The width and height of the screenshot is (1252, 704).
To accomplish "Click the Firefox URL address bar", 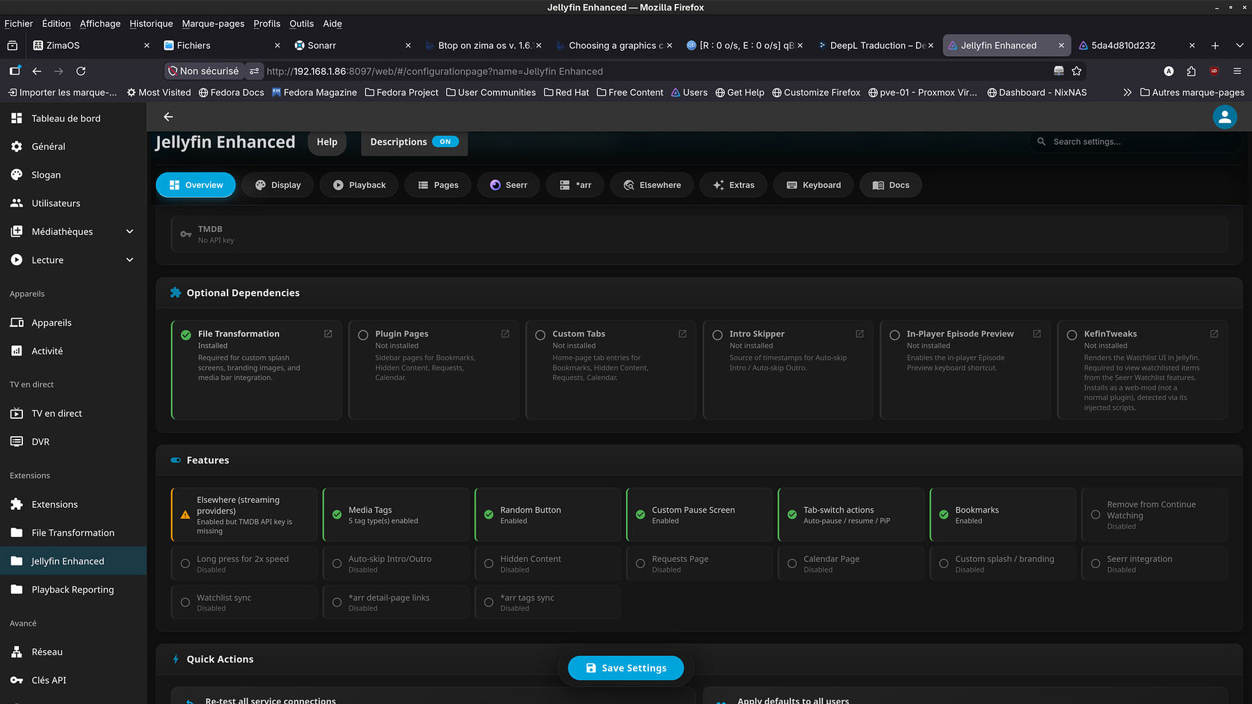I will [654, 71].
